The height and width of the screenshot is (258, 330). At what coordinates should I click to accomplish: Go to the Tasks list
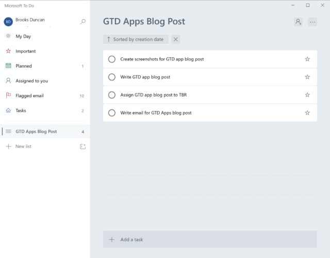coord(21,110)
